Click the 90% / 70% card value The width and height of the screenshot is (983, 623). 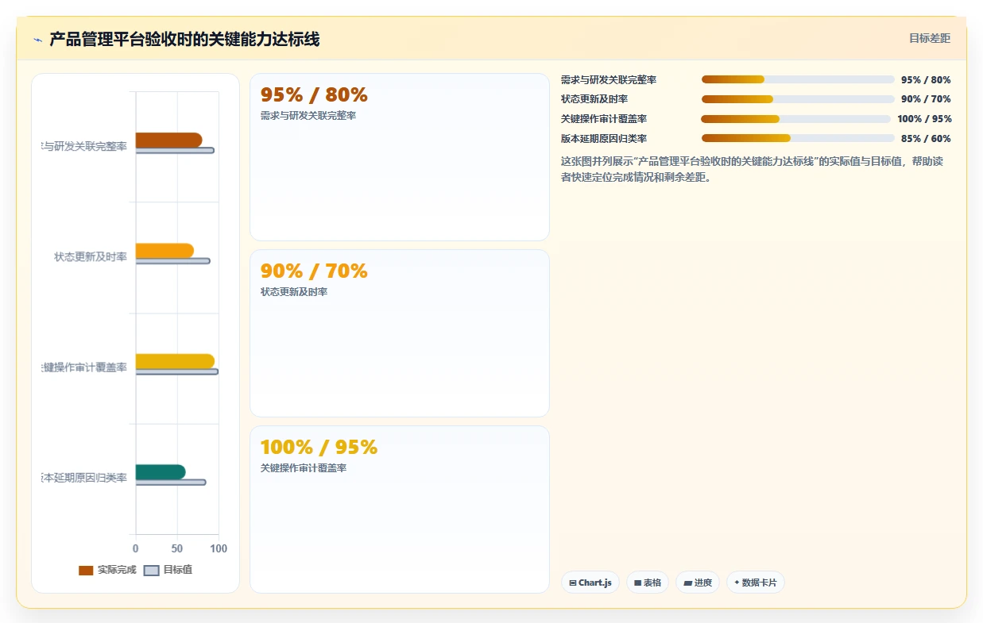(x=314, y=271)
